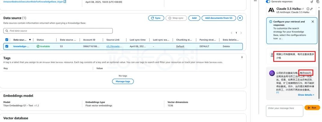Go to the previous page of data sources
The height and width of the screenshot is (122, 322).
(x=231, y=33)
